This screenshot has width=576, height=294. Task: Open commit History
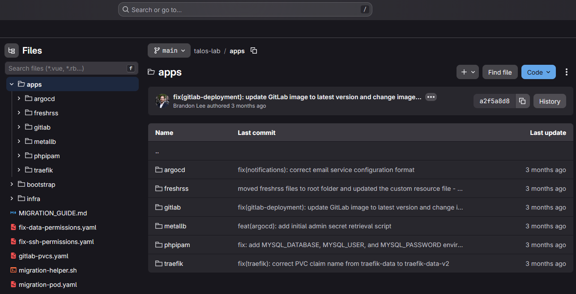click(550, 101)
